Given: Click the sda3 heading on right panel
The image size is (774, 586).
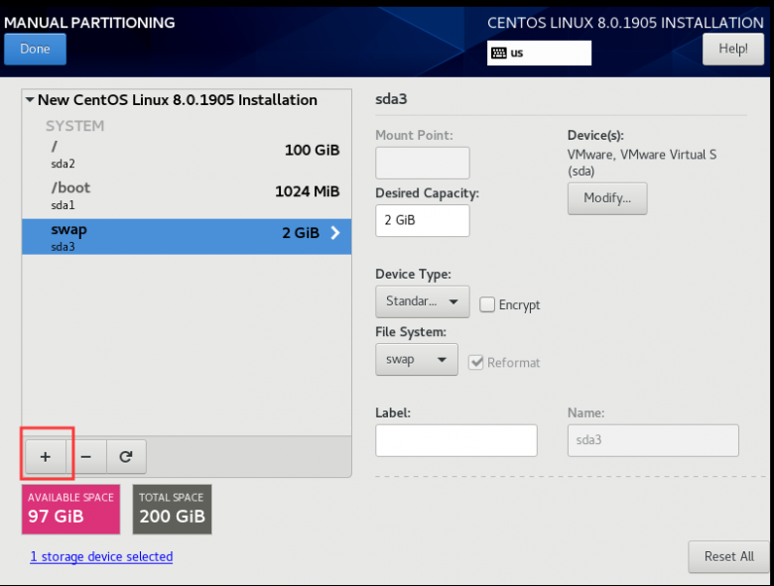Looking at the screenshot, I should (x=391, y=99).
